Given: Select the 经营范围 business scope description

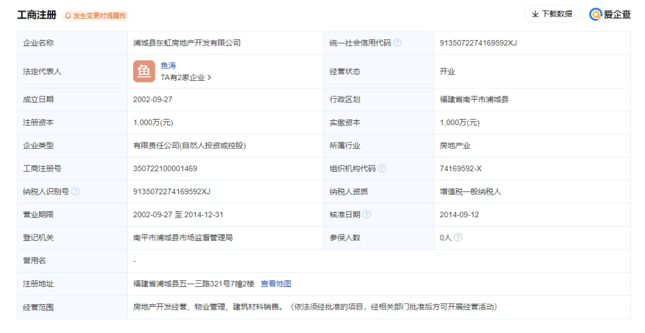Looking at the screenshot, I should point(315,307).
